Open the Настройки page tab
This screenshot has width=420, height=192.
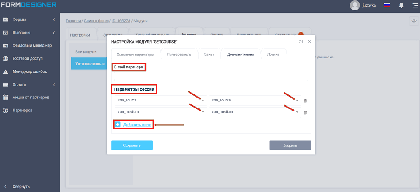point(80,35)
